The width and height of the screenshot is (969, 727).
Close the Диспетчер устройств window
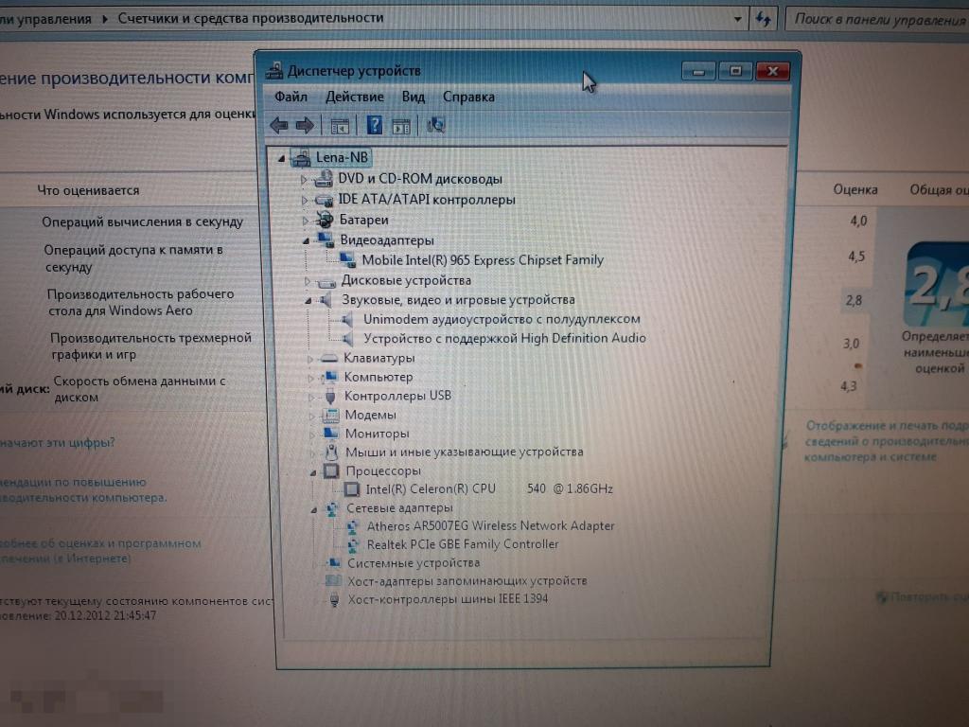click(x=772, y=71)
